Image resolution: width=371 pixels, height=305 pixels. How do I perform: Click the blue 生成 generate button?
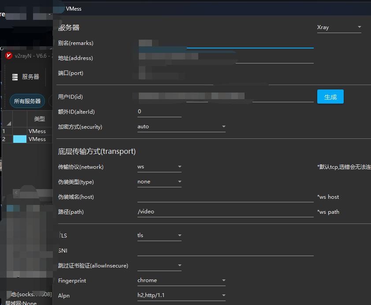click(x=330, y=97)
